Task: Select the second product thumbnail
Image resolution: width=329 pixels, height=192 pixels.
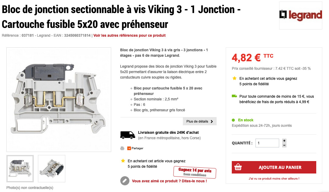Action: [x=52, y=169]
